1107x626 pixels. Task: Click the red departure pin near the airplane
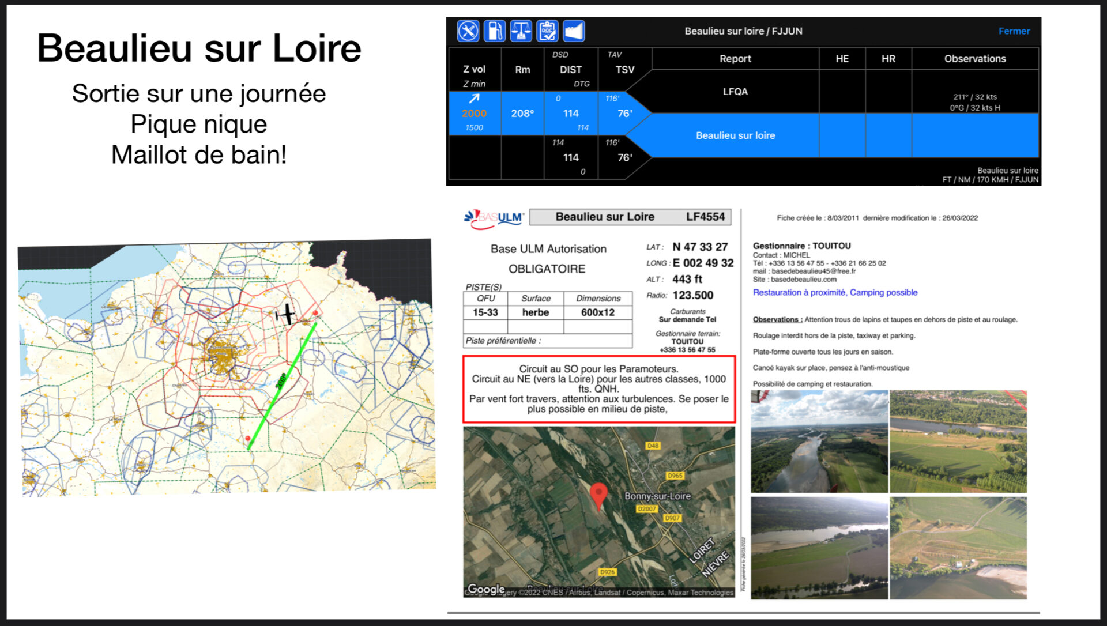[315, 313]
